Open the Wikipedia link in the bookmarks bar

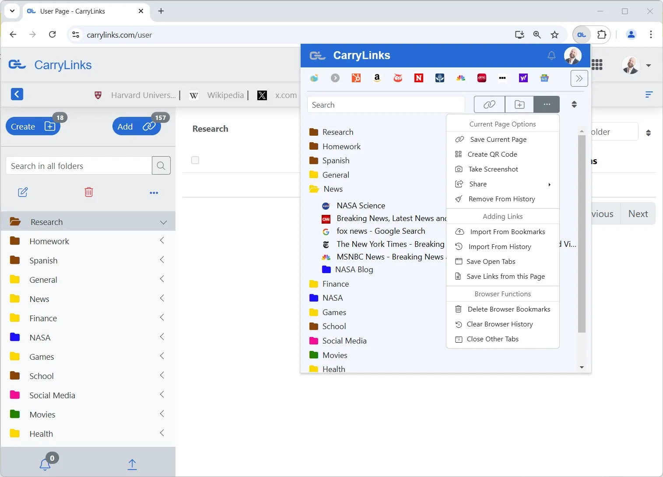click(x=225, y=95)
